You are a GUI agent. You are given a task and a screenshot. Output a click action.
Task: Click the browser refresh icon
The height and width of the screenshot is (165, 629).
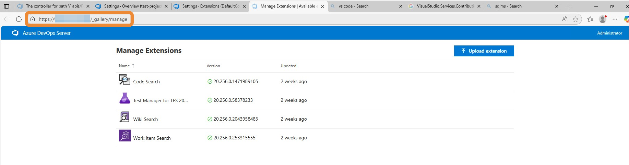[x=19, y=19]
